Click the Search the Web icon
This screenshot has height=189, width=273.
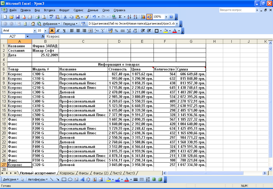(x=39, y=24)
